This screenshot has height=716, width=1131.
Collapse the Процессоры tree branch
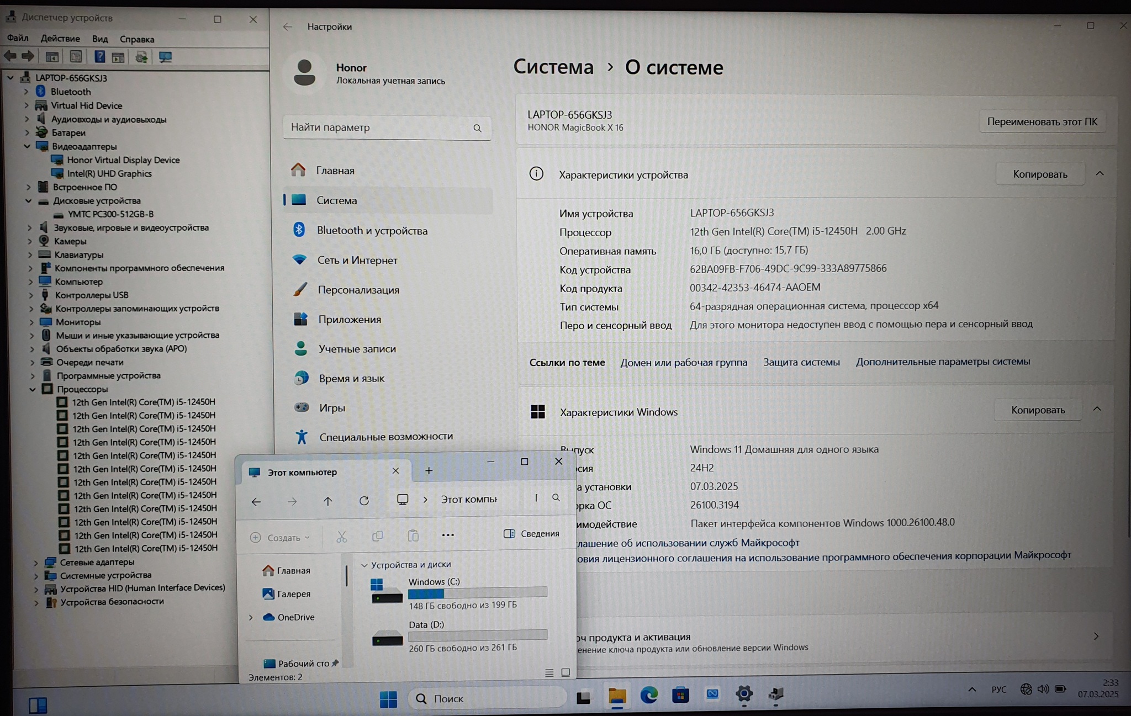32,389
